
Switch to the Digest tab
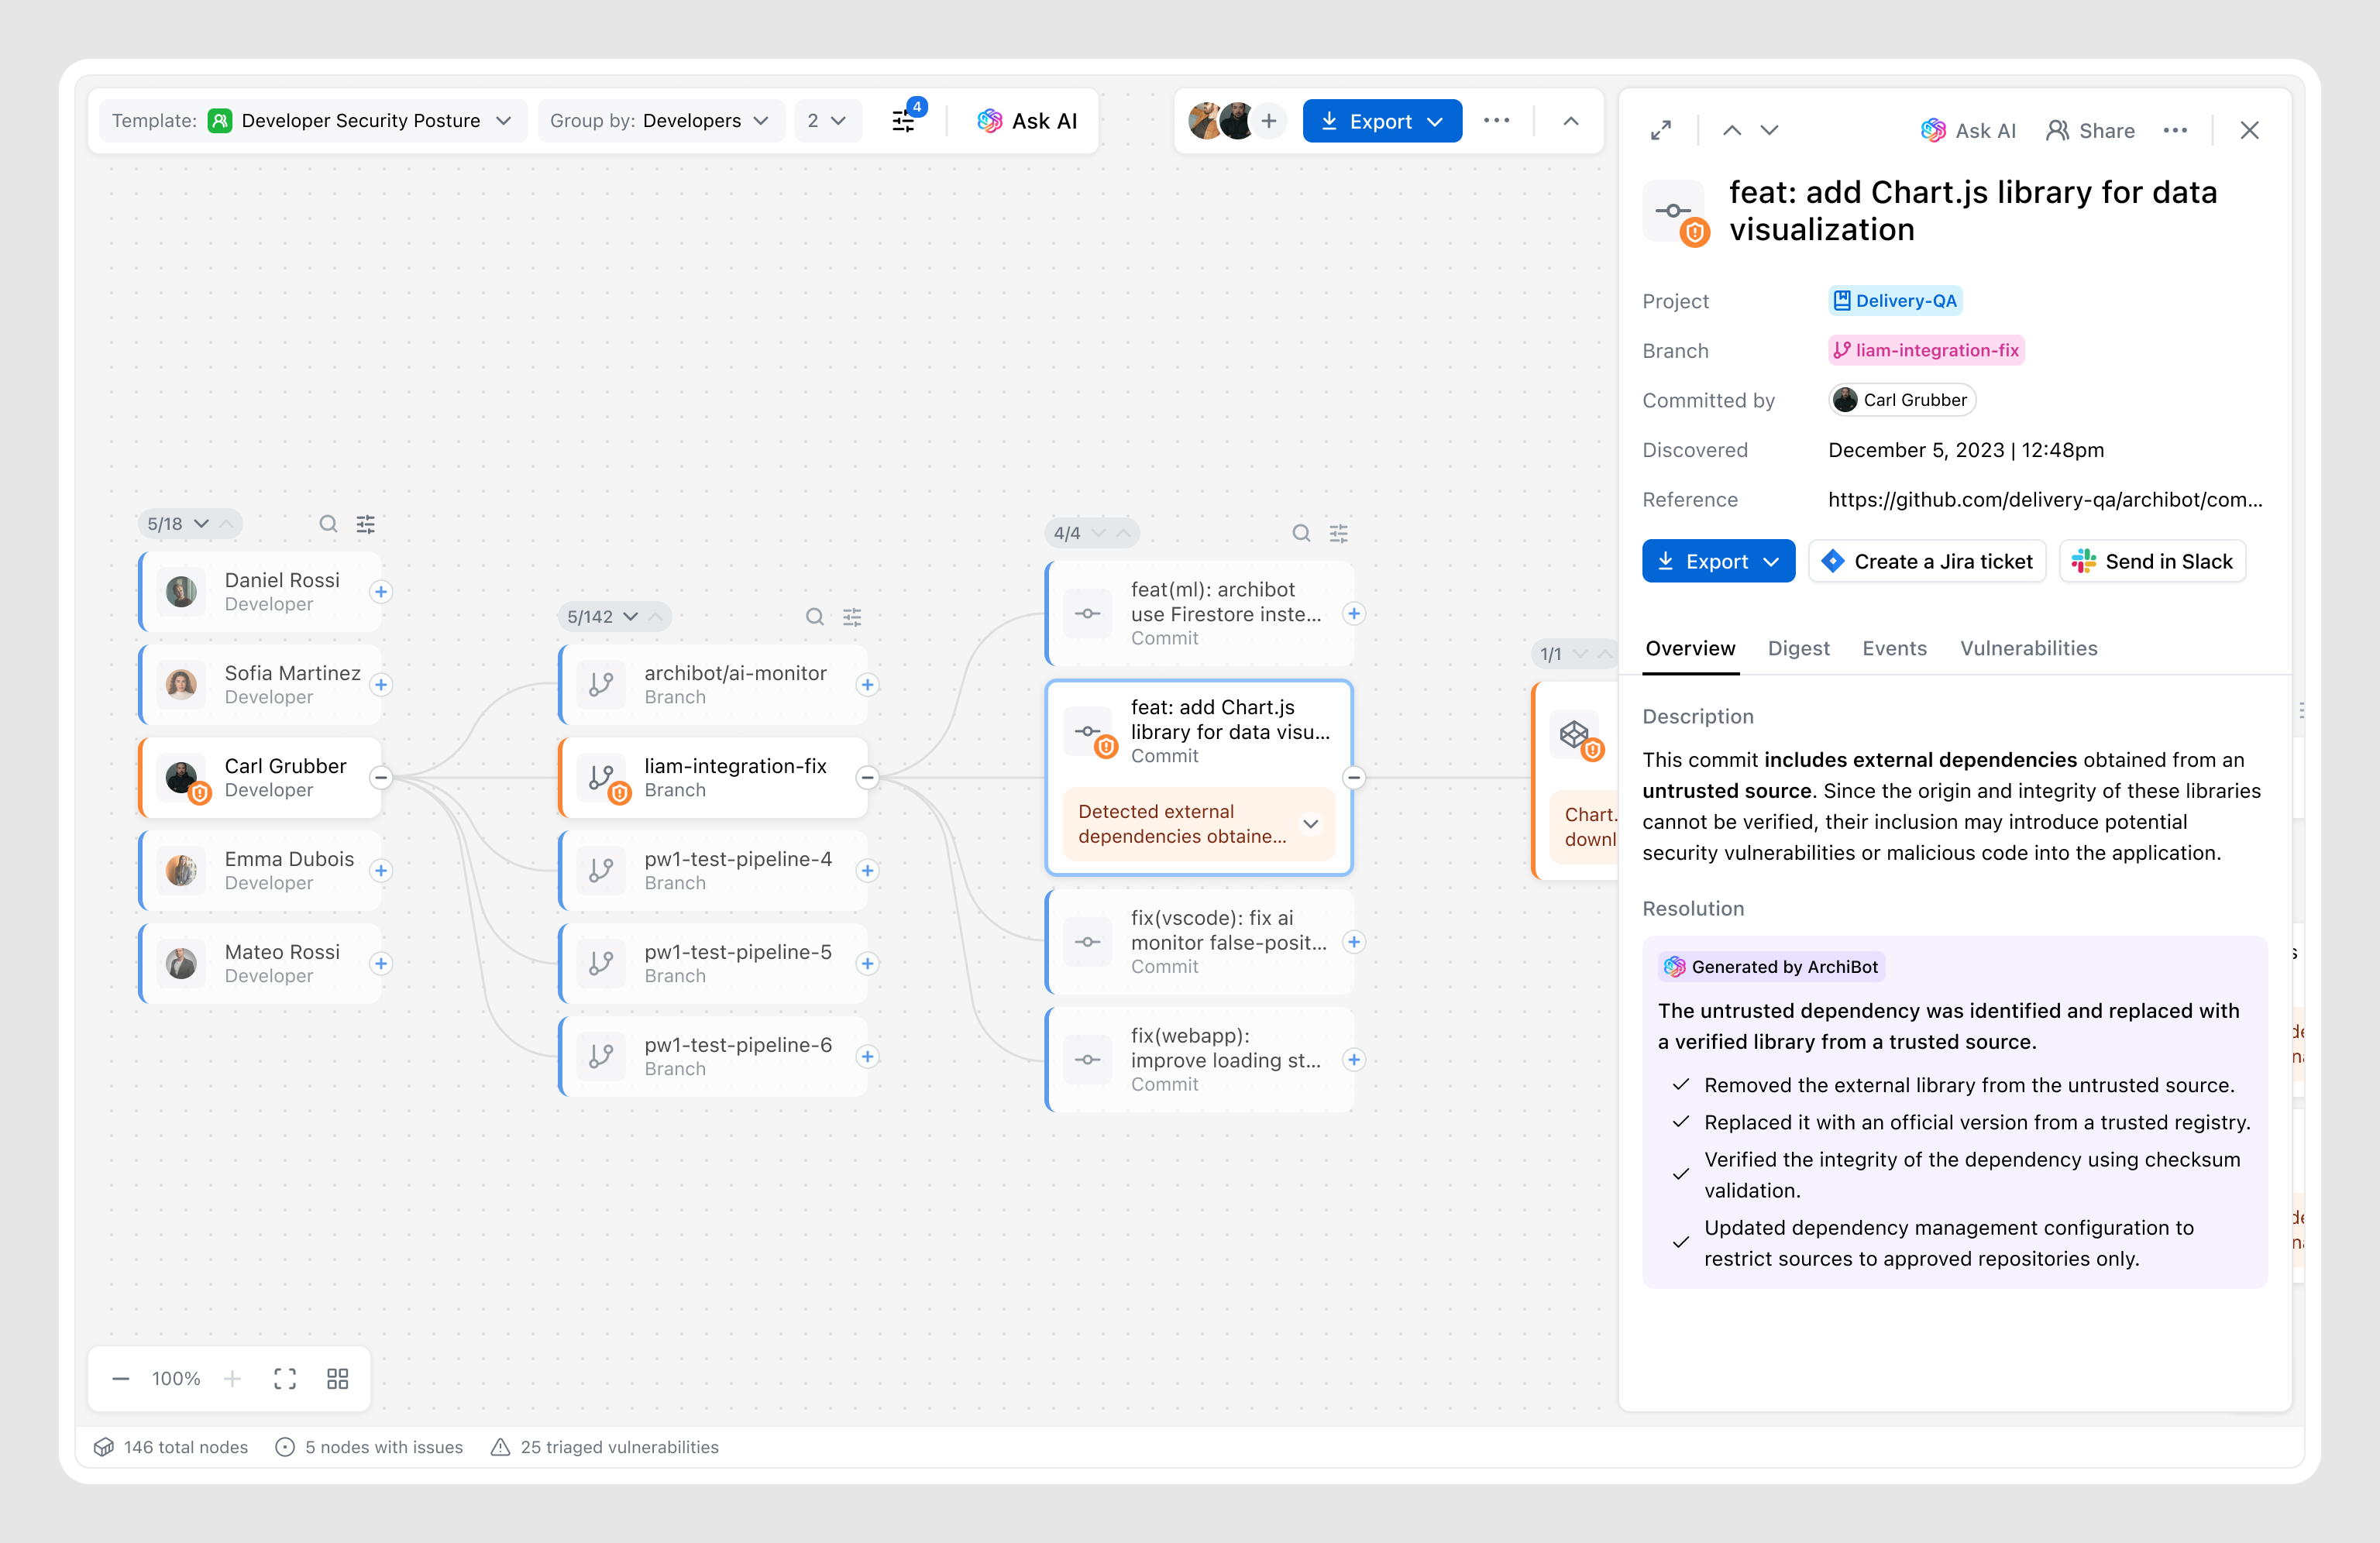(x=1798, y=648)
